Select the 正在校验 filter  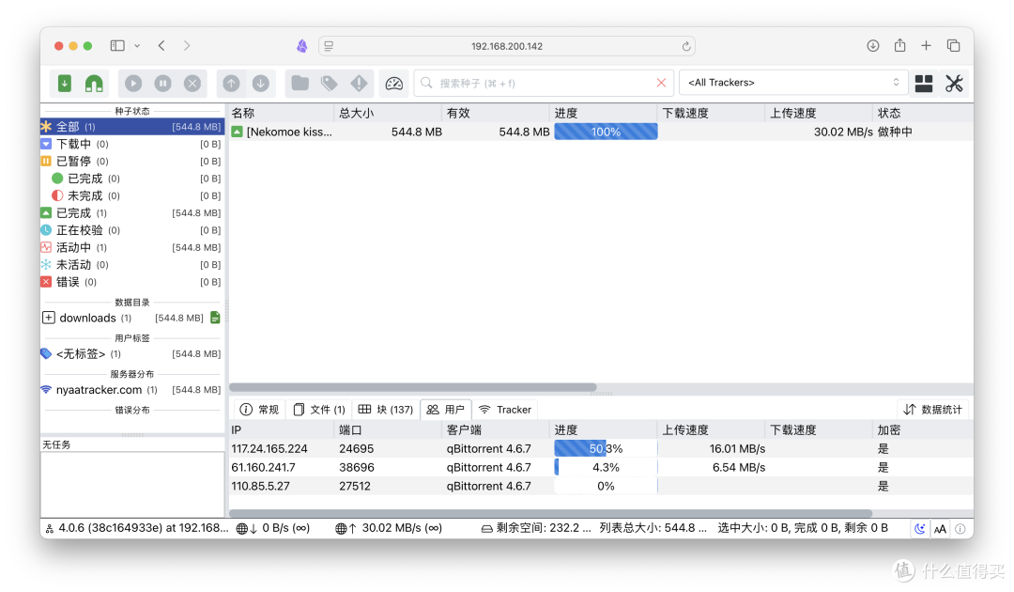132,229
